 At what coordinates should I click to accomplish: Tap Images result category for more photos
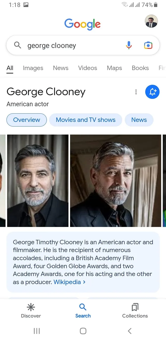(x=33, y=68)
